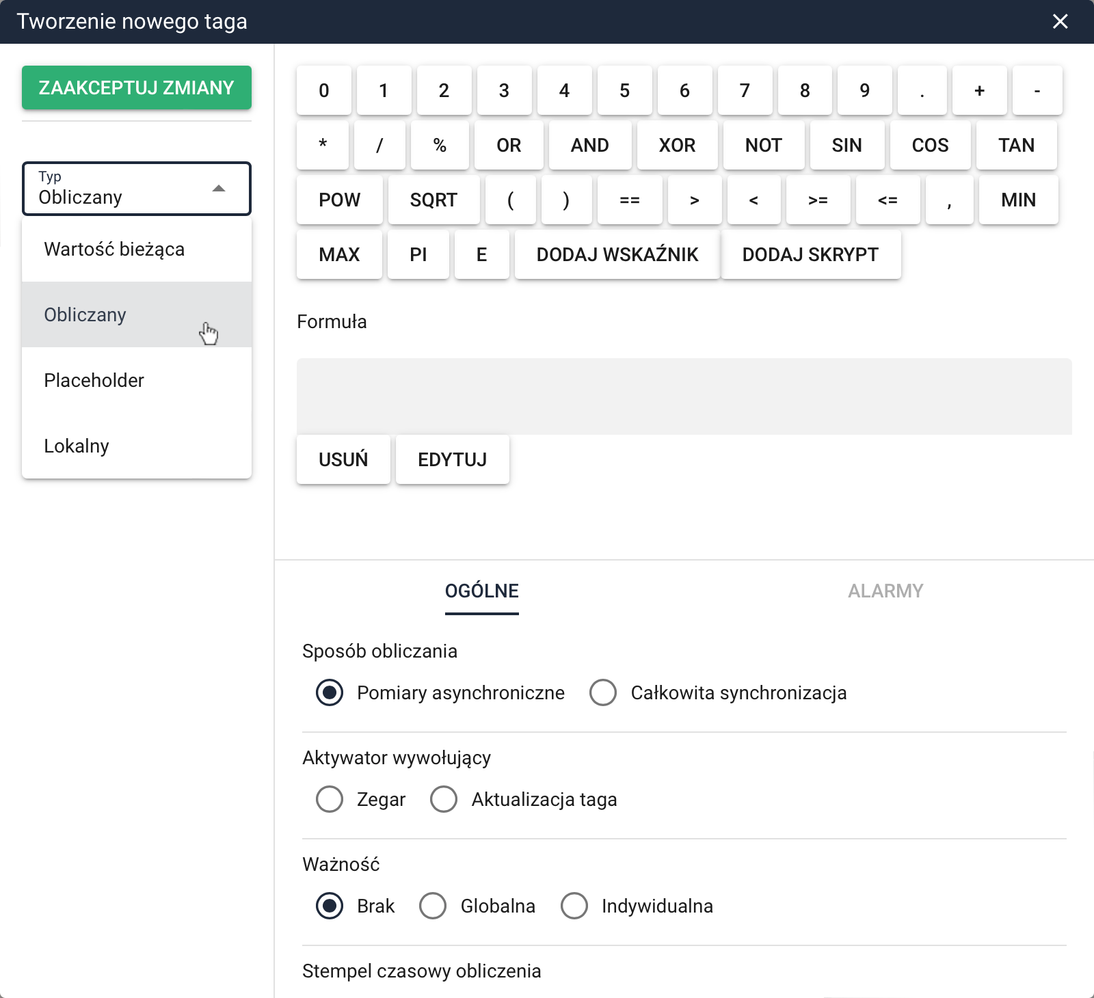
Task: Add the multiplication asterisk operator
Action: pos(323,145)
